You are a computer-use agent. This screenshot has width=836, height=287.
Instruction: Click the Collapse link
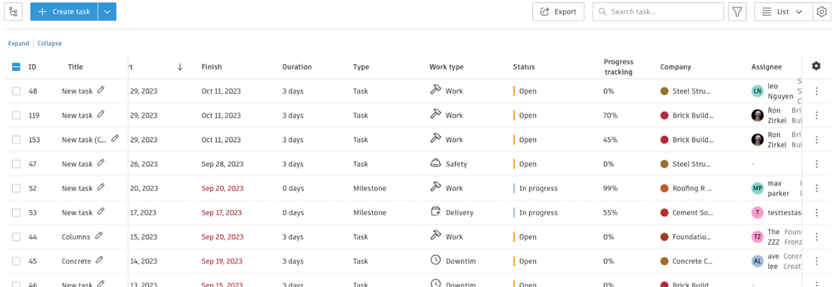click(50, 43)
